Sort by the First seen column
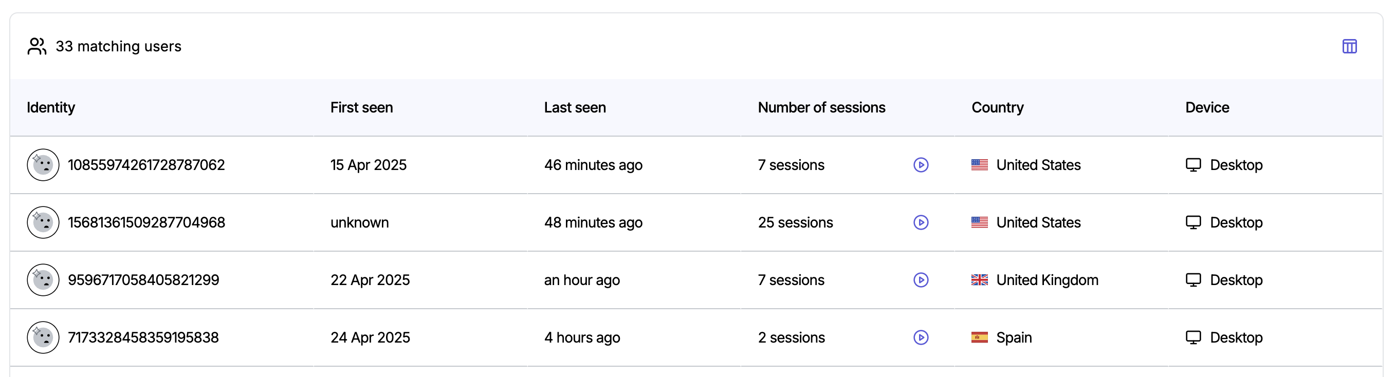Image resolution: width=1395 pixels, height=377 pixels. 362,108
